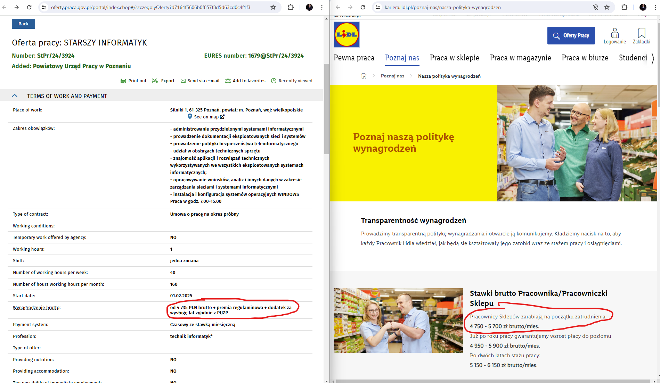
Task: Click the Recently viewed link text
Action: (x=295, y=81)
